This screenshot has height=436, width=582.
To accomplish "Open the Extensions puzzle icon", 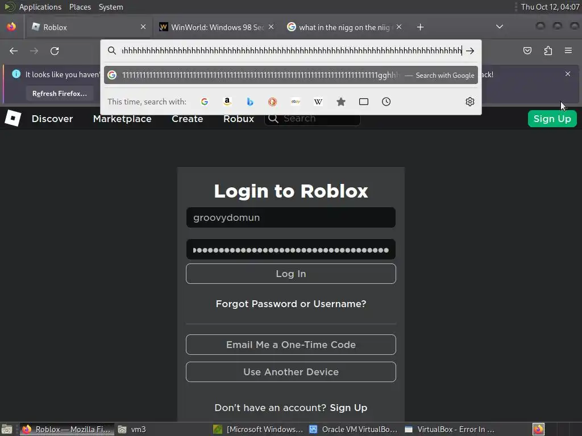I will [x=548, y=51].
